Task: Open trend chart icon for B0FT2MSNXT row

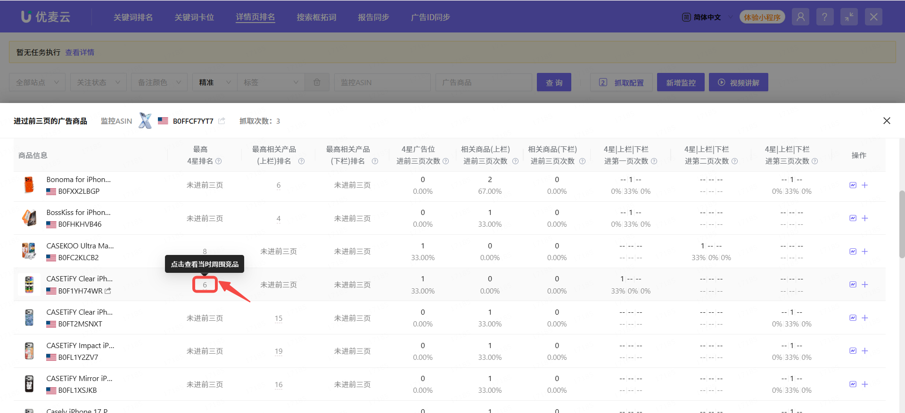Action: point(853,318)
